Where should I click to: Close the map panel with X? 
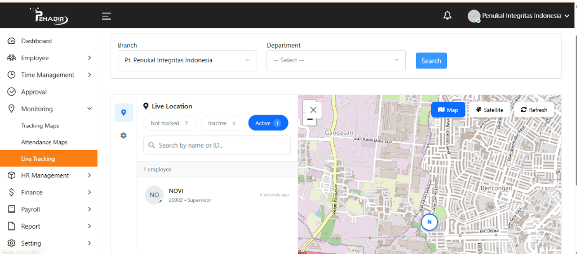313,110
